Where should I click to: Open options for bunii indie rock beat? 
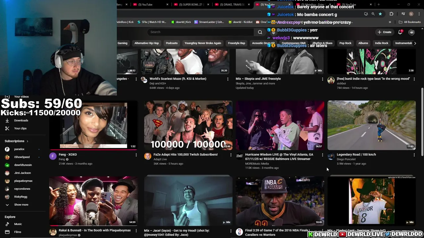tap(414, 79)
